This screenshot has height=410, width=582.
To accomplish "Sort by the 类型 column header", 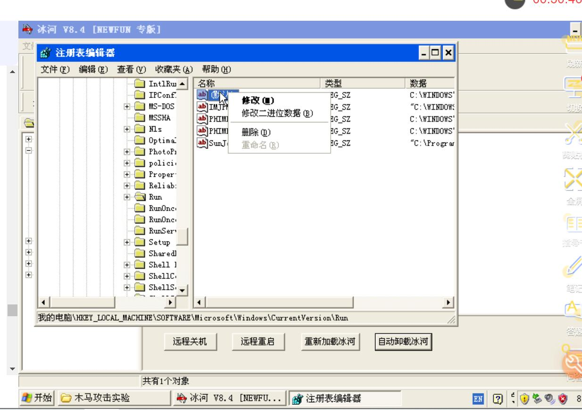I will [x=362, y=84].
